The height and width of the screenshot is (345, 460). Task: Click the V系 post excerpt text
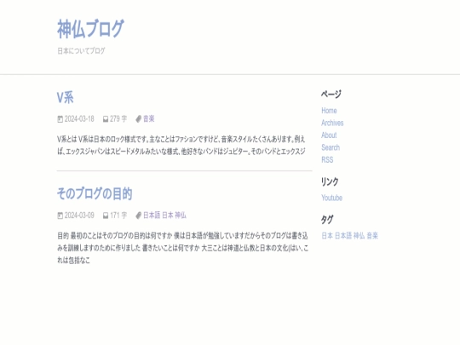pyautogui.click(x=181, y=145)
